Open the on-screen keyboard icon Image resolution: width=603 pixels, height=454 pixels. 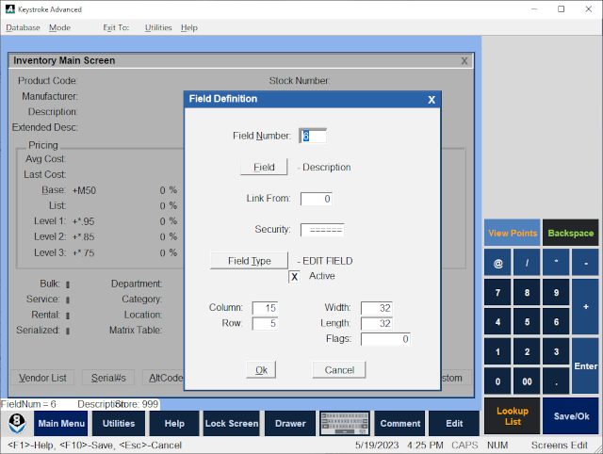pyautogui.click(x=345, y=423)
